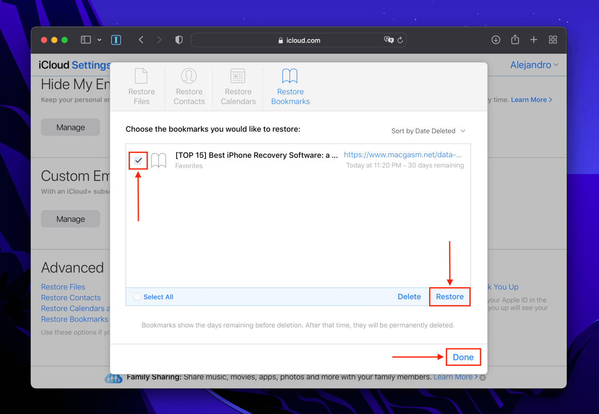Uncheck the iPhone Recovery Software bookmark checkbox
Screen dimensions: 599x414
[138, 160]
